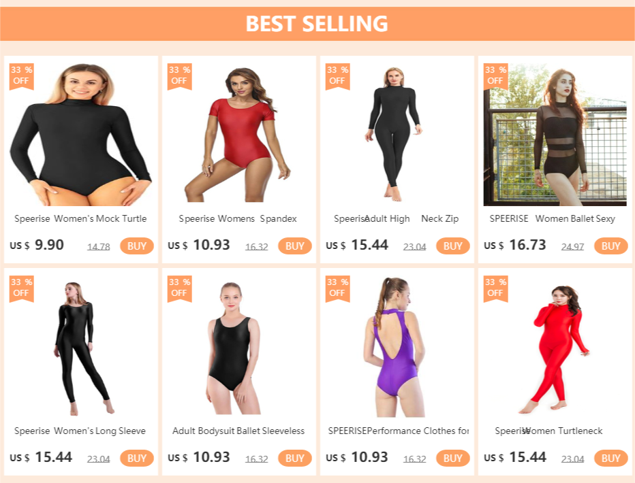Click BUY for the Mock Turtle bodysuit
This screenshot has width=635, height=483.
(137, 246)
